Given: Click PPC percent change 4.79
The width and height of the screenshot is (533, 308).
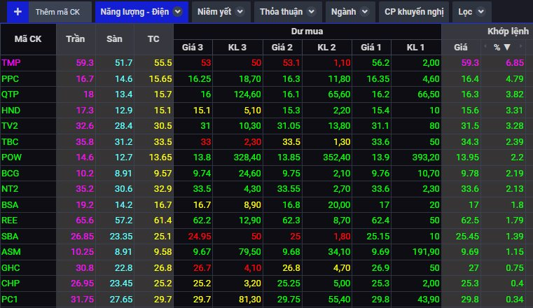Looking at the screenshot, I should pos(515,79).
